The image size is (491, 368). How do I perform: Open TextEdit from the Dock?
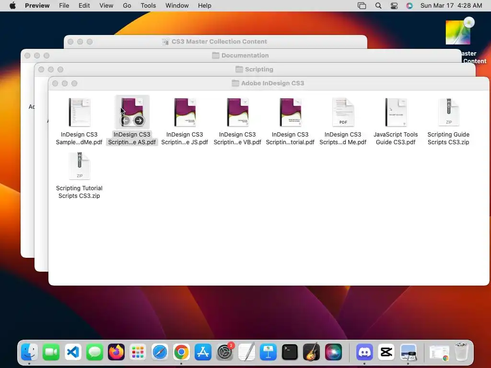pos(246,352)
